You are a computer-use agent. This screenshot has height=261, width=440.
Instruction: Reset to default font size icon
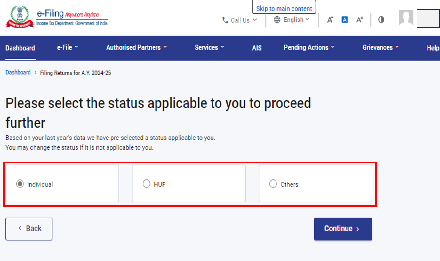pos(345,20)
